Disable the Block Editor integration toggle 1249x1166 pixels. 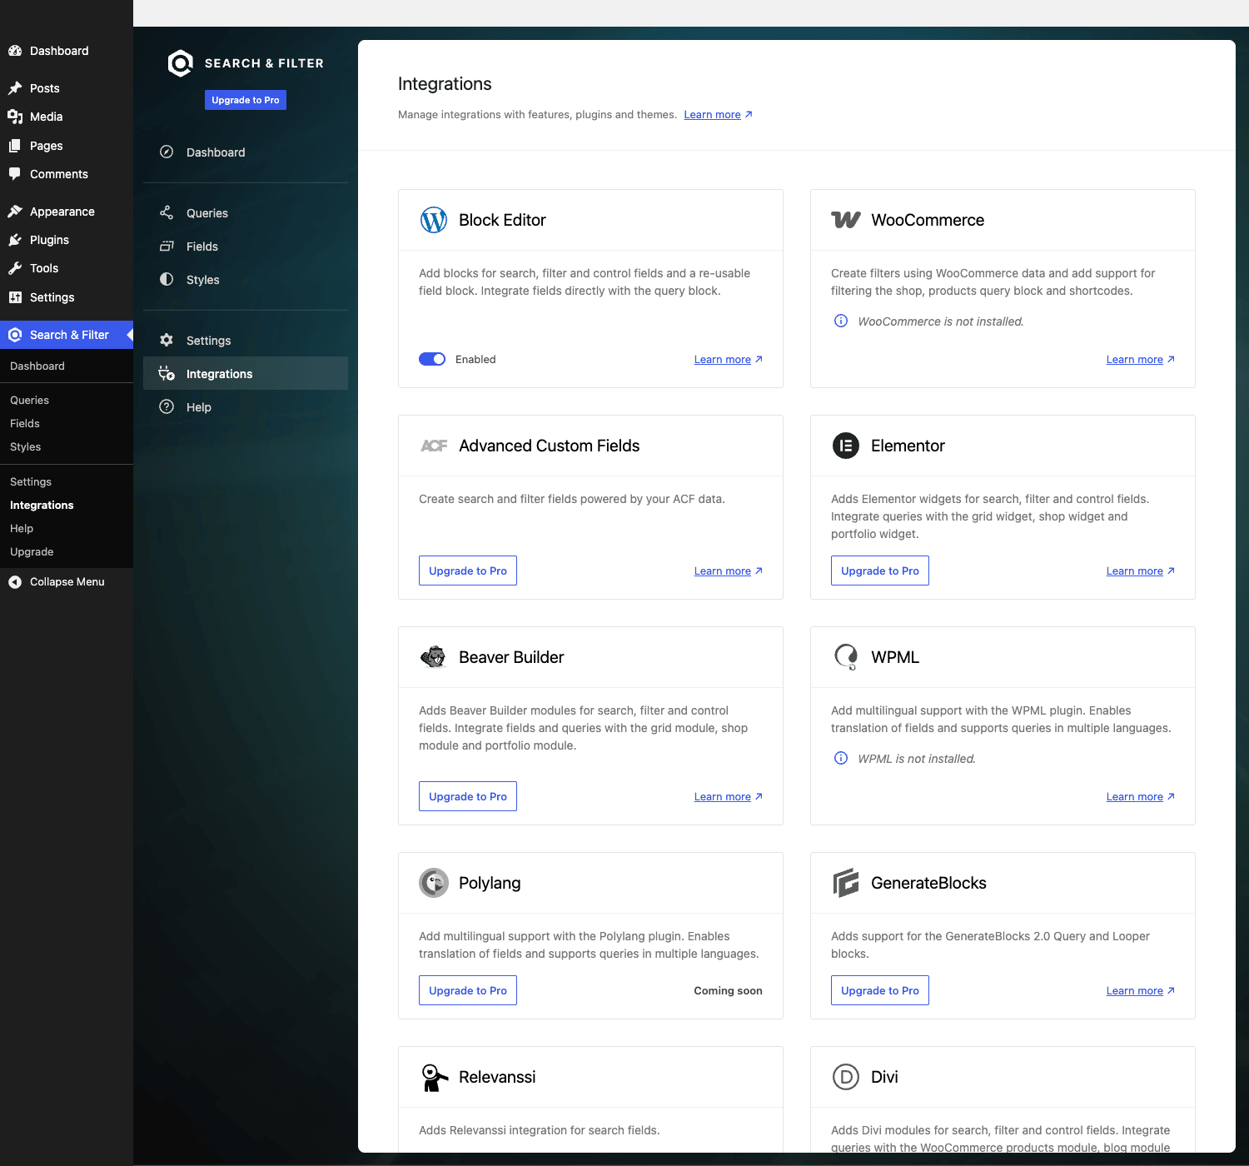[x=432, y=359]
